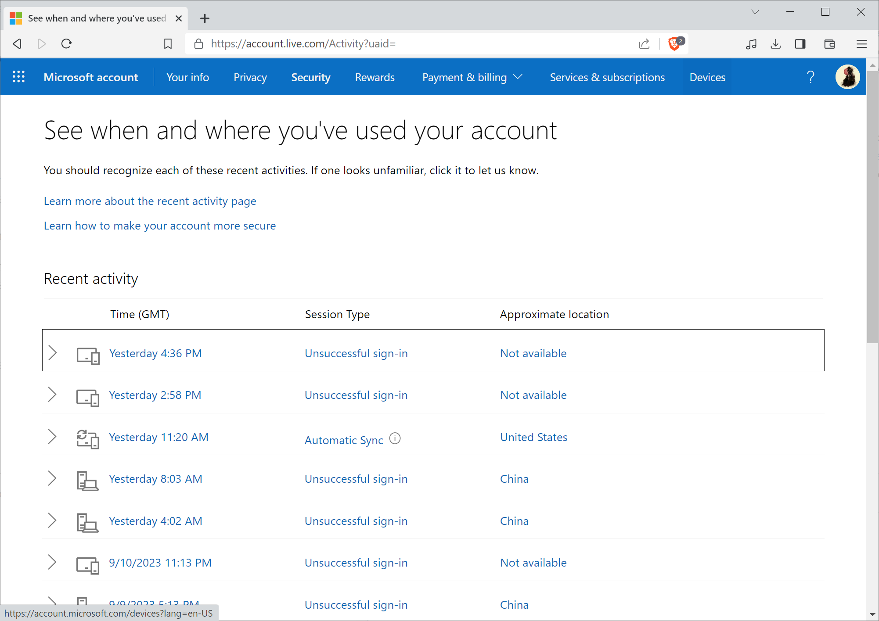The height and width of the screenshot is (621, 879).
Task: Expand the 9/10/2023 11:13 PM activity row
Action: (53, 562)
